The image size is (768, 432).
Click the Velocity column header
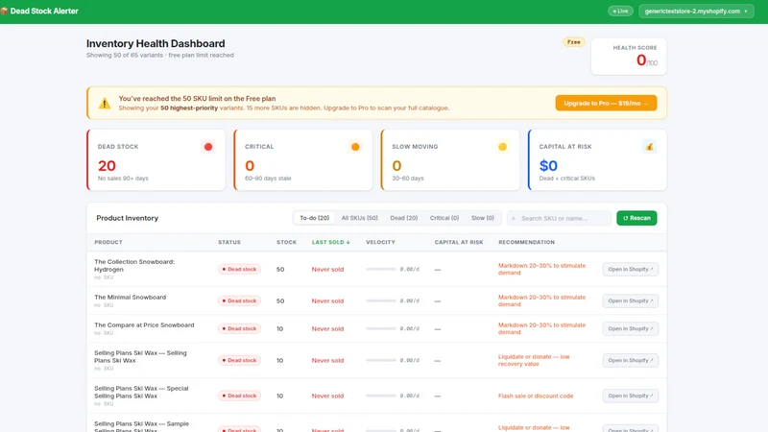(380, 242)
